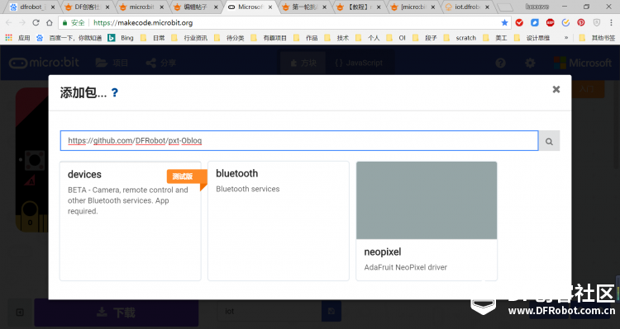
Task: Click the search magnifier button in dialog
Action: 549,141
